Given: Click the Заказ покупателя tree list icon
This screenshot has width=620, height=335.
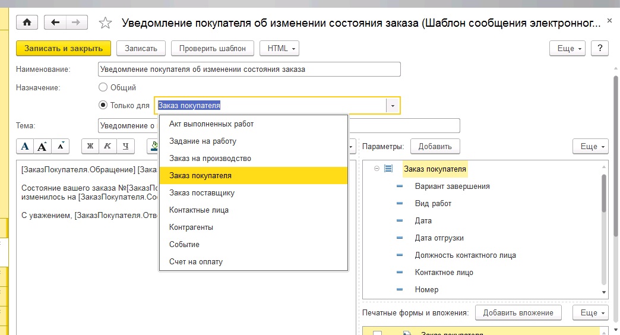Looking at the screenshot, I should click(x=388, y=169).
